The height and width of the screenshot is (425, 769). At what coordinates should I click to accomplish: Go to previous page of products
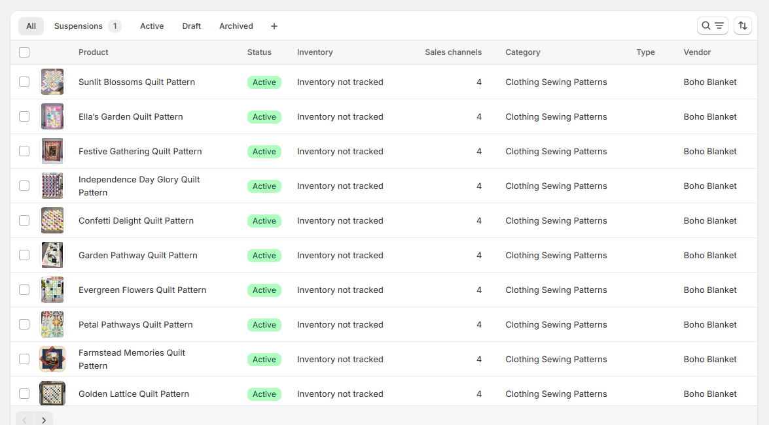tap(24, 420)
